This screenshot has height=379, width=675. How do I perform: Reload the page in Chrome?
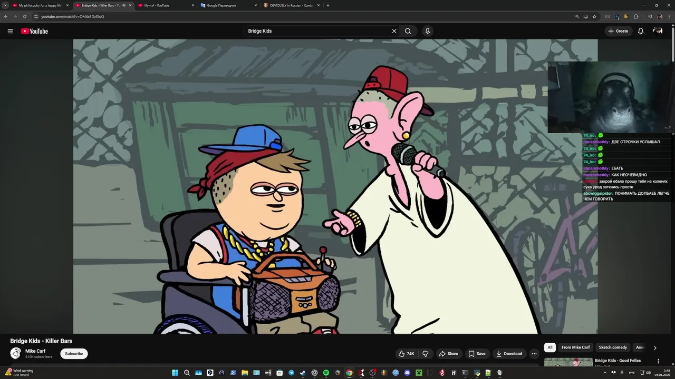click(x=24, y=16)
